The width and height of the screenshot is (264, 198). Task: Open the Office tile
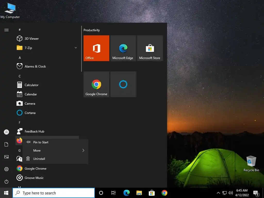(x=96, y=48)
